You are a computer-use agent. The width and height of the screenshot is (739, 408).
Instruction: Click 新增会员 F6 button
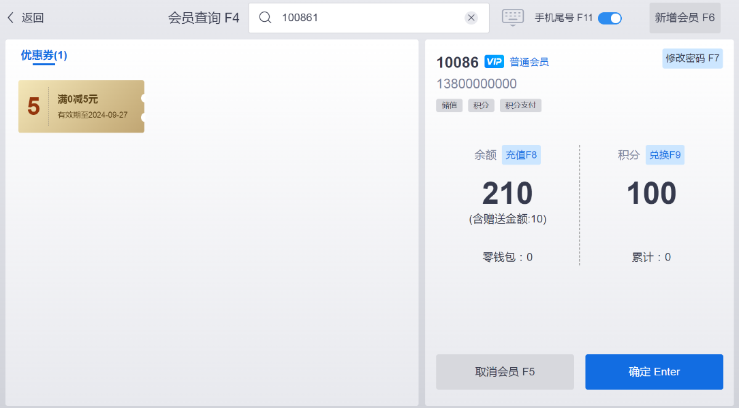[685, 18]
